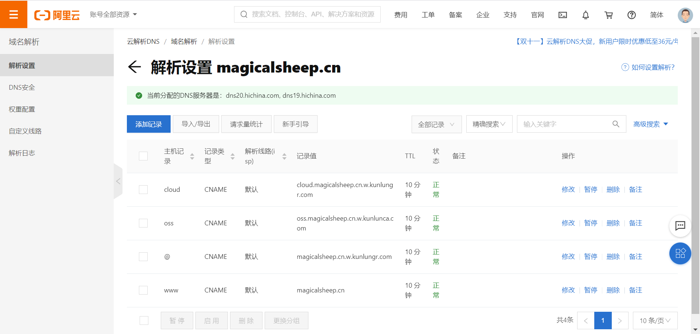Sort by 解析线路(isp) column arrows
The image size is (700, 334).
pyautogui.click(x=284, y=156)
